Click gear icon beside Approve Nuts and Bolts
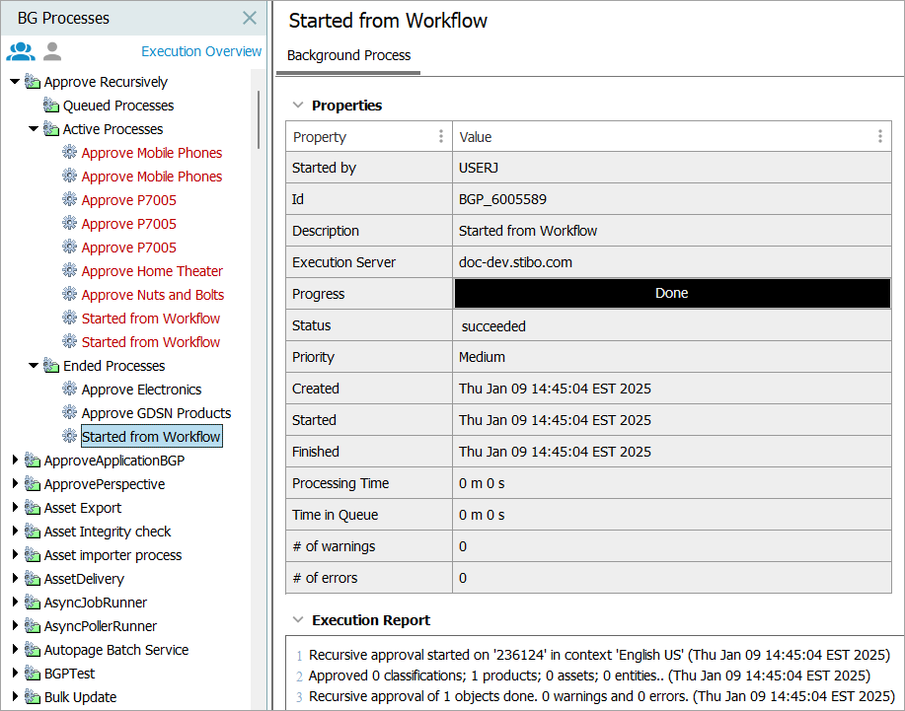 pos(69,295)
